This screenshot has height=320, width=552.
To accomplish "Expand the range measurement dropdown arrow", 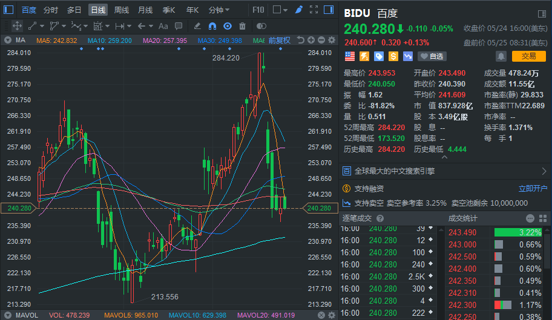I will click(x=129, y=26).
